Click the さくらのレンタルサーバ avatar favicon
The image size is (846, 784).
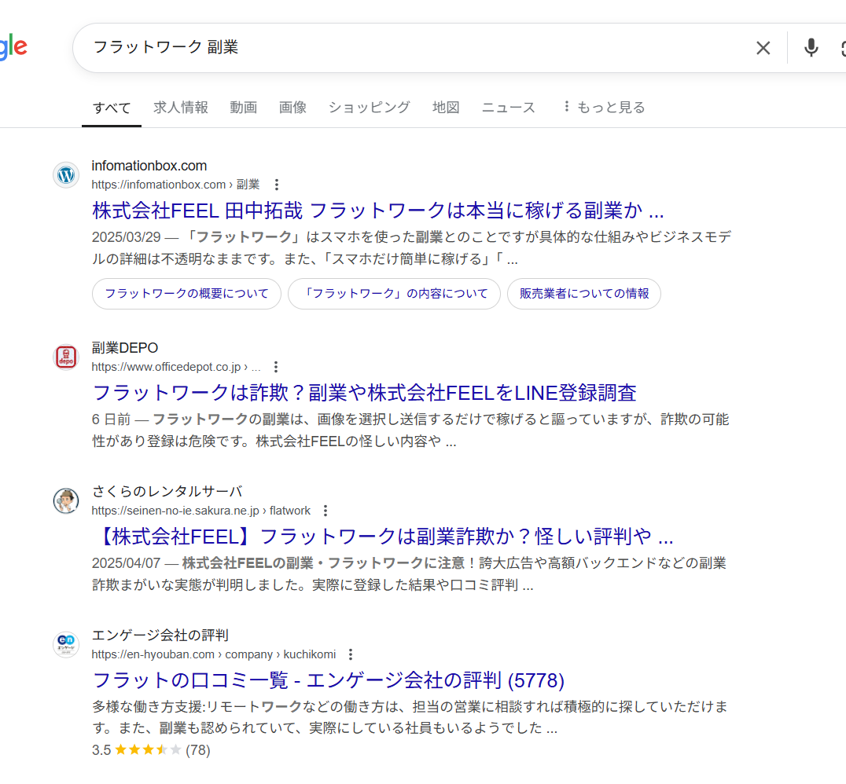pyautogui.click(x=66, y=501)
